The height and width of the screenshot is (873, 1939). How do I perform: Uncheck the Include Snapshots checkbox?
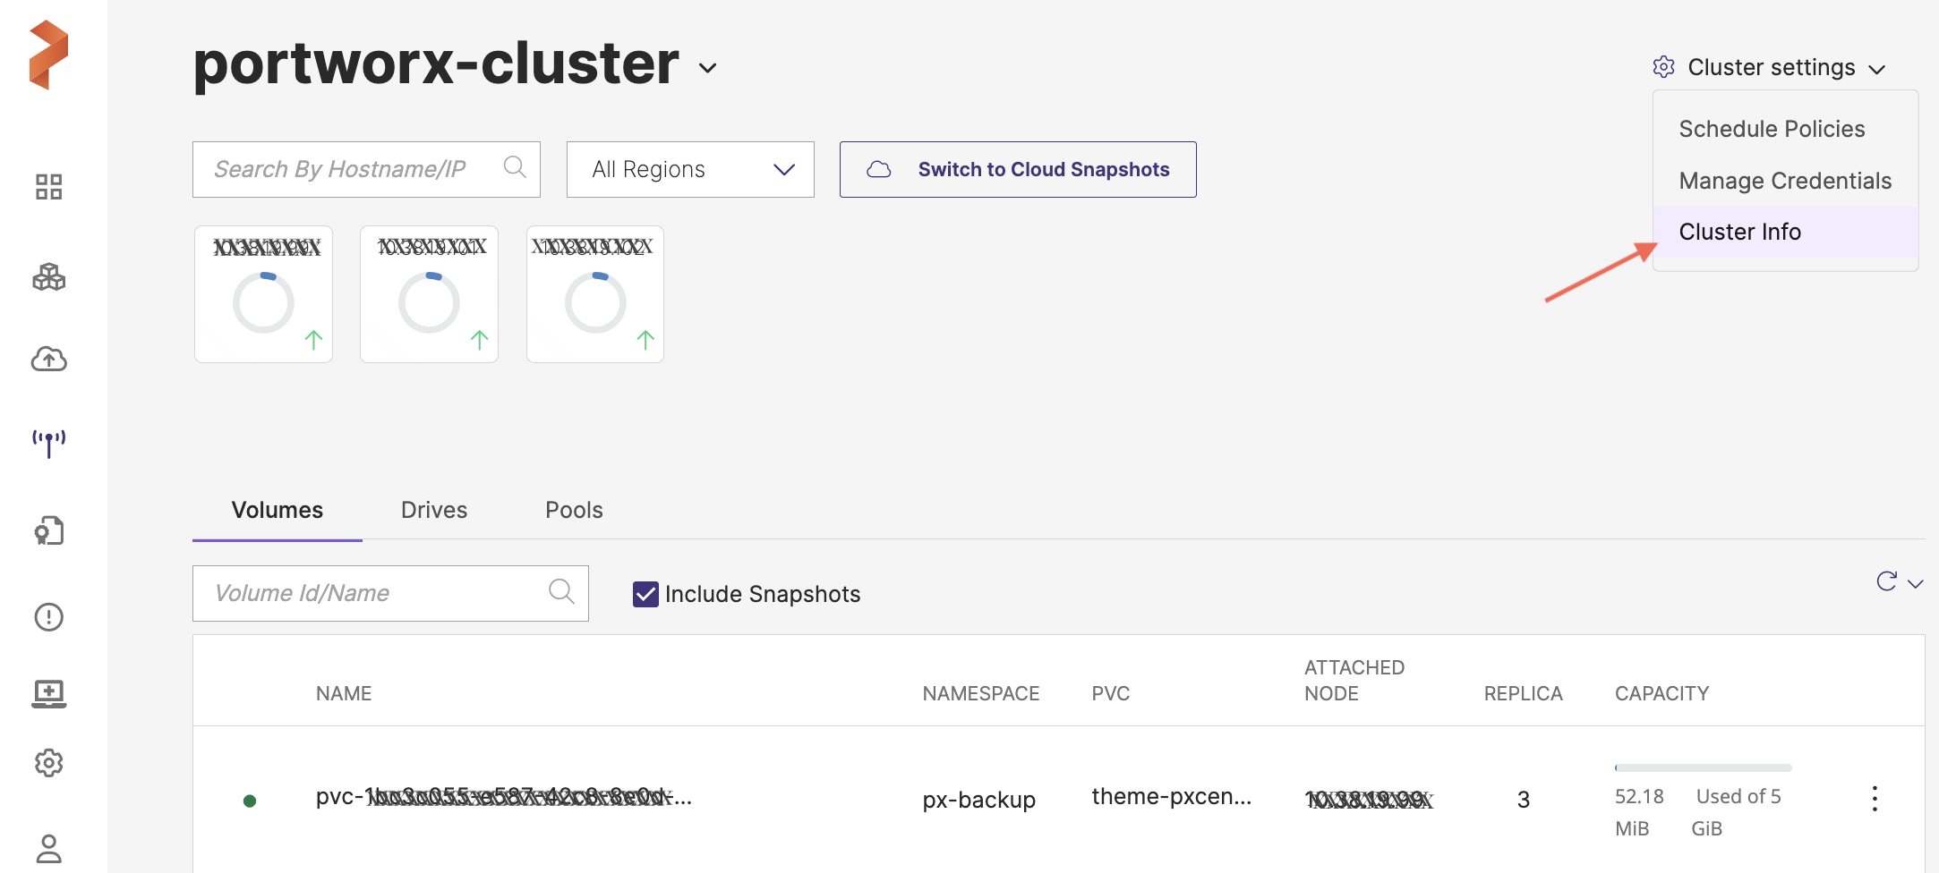645,594
